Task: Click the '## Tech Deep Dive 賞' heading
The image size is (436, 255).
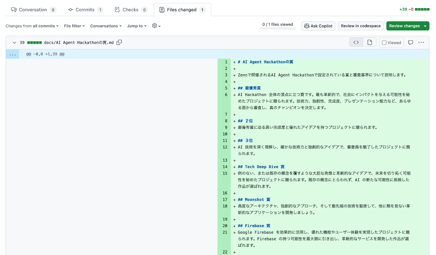Action: (261, 167)
